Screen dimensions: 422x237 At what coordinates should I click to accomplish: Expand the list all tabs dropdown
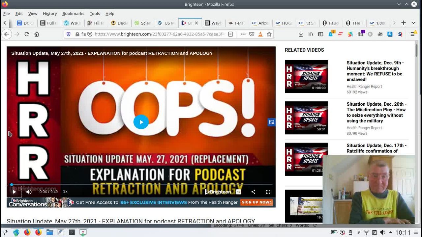413,23
